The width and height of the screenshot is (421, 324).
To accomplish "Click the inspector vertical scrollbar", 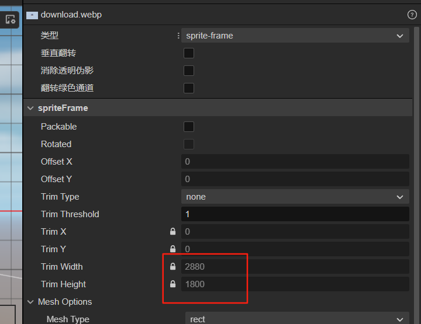I will 417,175.
